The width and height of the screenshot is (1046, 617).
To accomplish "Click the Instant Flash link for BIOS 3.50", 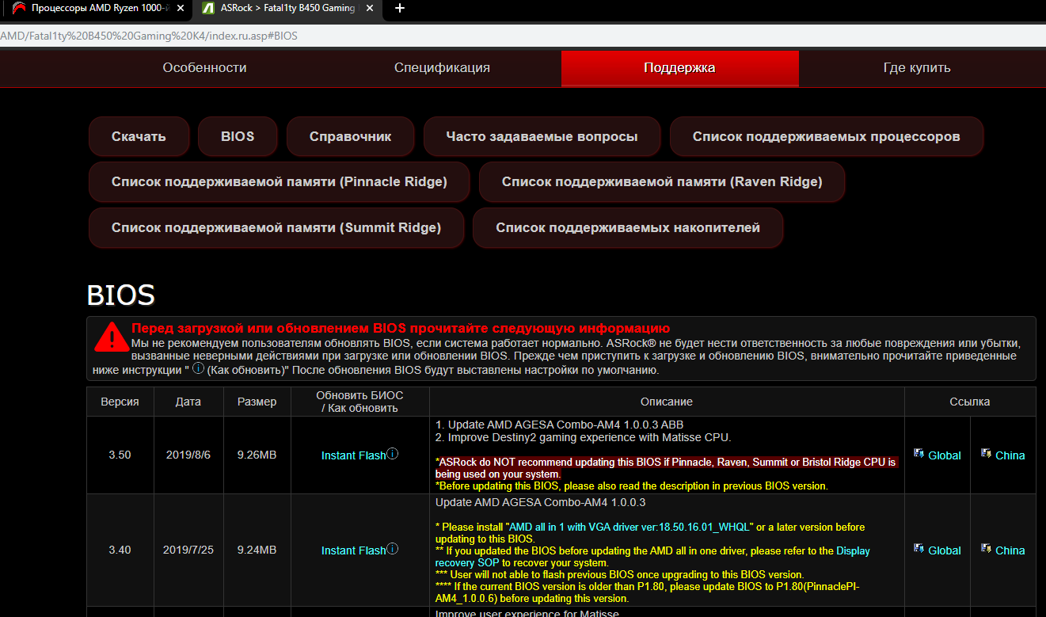I will pyautogui.click(x=353, y=455).
